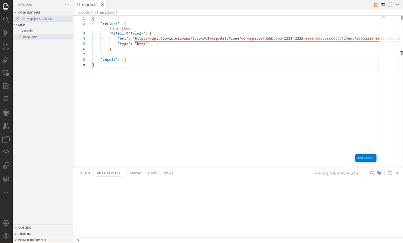Click the api.fabric.microsoft.com URL link

pos(257,39)
